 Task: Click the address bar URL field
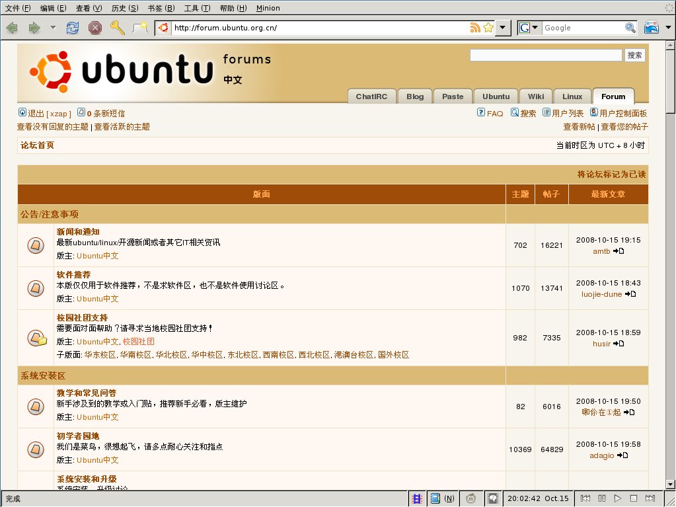(x=320, y=28)
